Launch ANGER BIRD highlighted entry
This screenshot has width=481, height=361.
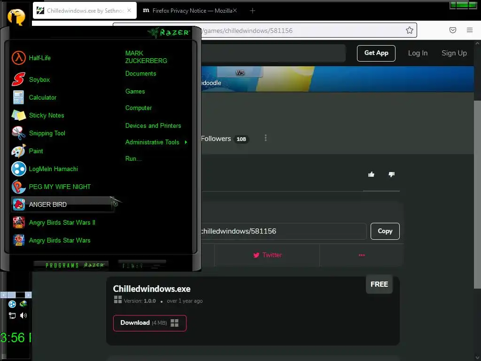tap(62, 204)
